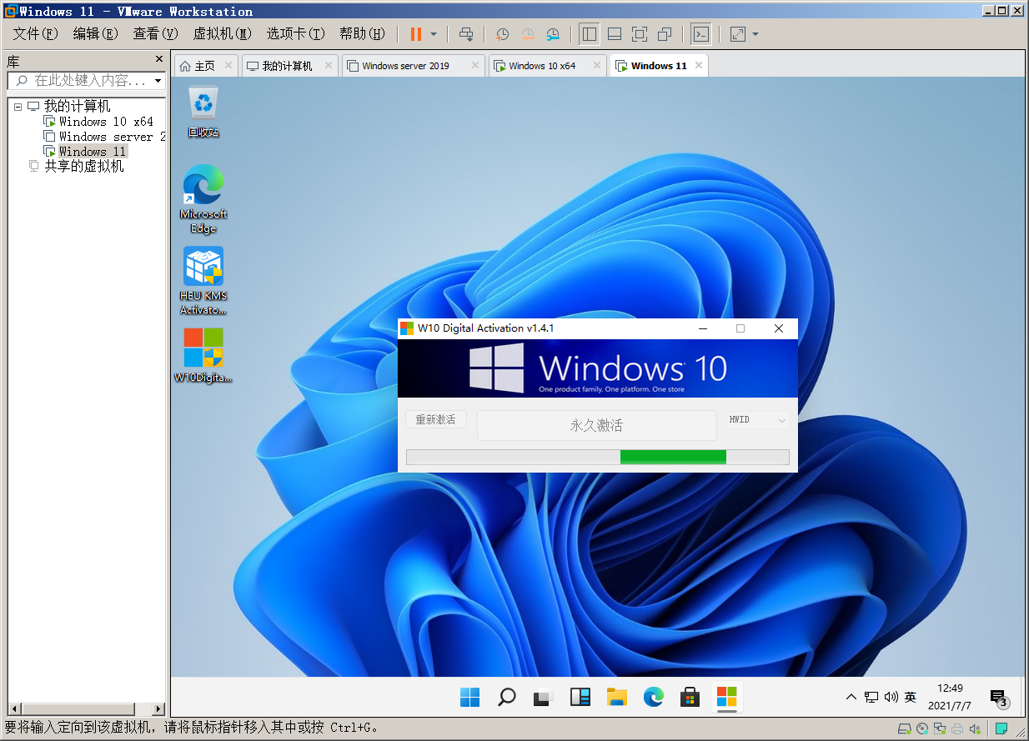Screen dimensions: 1029x741
Task: Open Microsoft Store from the taskbar
Action: pos(690,697)
